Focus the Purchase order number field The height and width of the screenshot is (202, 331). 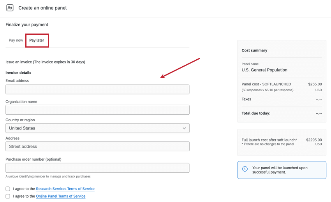97,168
